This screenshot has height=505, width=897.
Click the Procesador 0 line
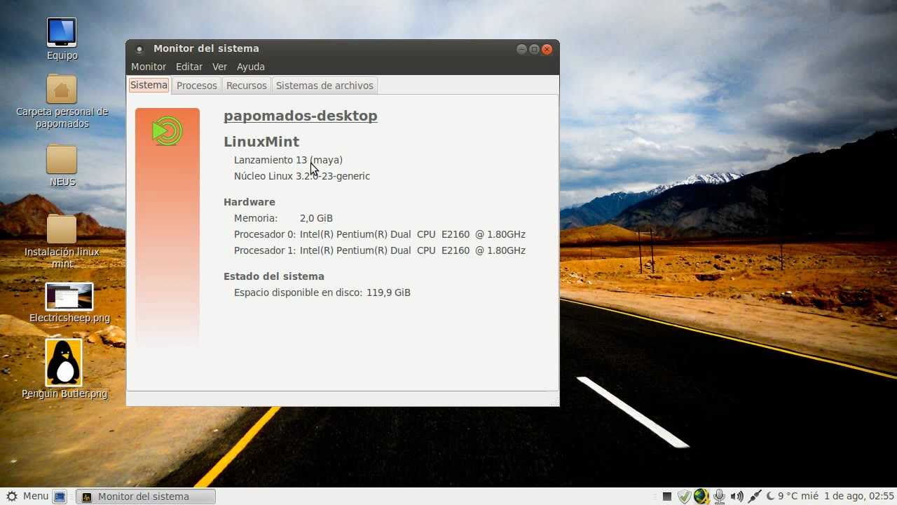click(380, 234)
